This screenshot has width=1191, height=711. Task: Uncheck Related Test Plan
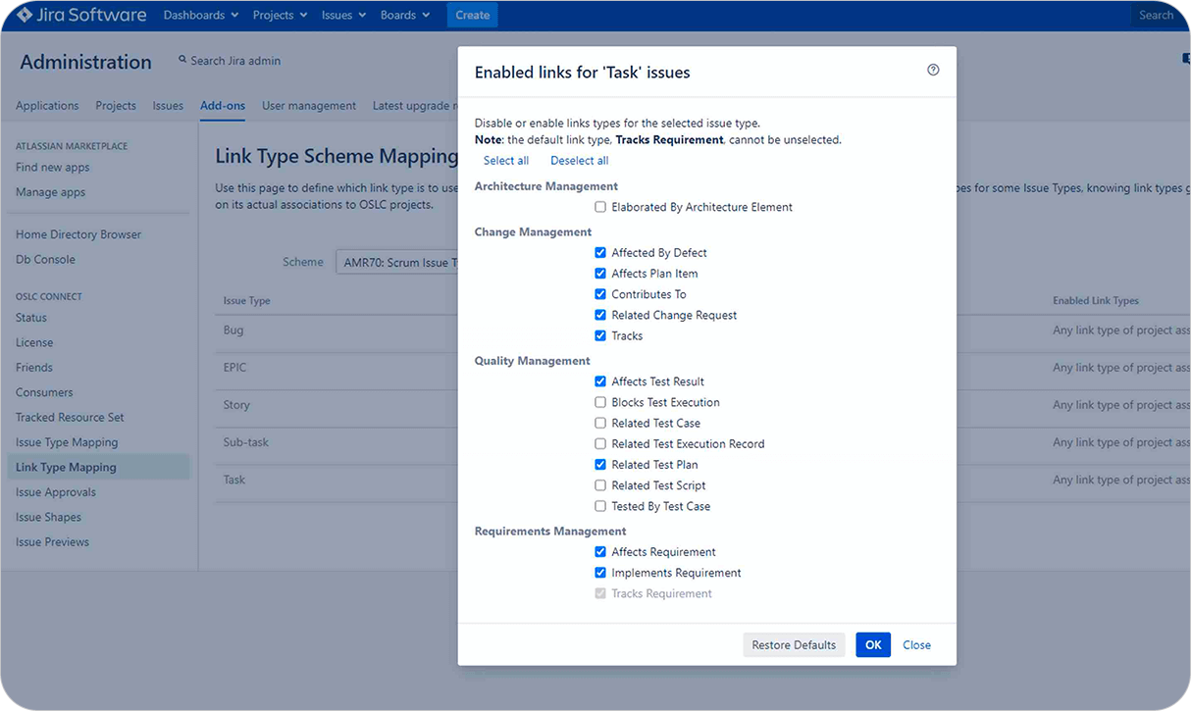(600, 464)
